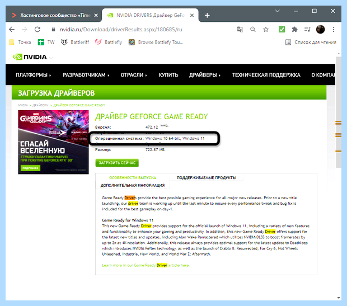The image size is (347, 306).
Task: Open the Battleriff bookmark
Action: [x=75, y=42]
